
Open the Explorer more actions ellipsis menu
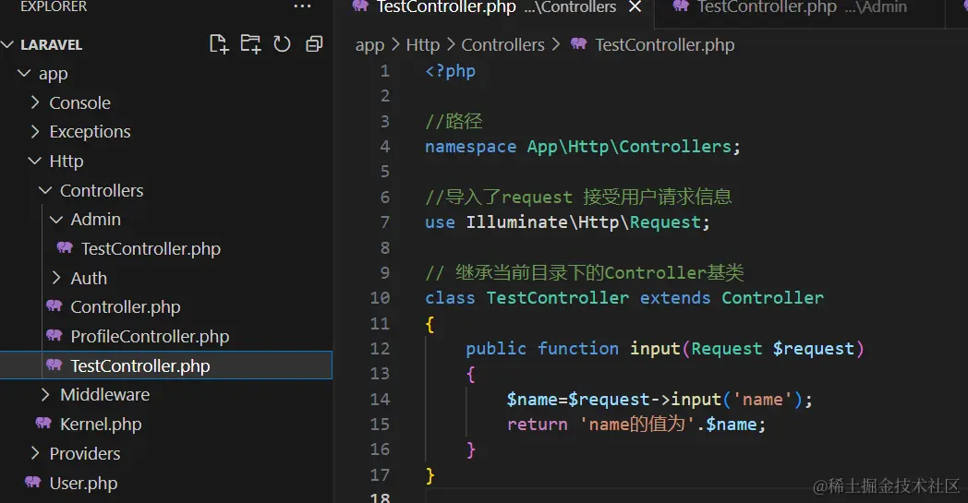pos(302,6)
